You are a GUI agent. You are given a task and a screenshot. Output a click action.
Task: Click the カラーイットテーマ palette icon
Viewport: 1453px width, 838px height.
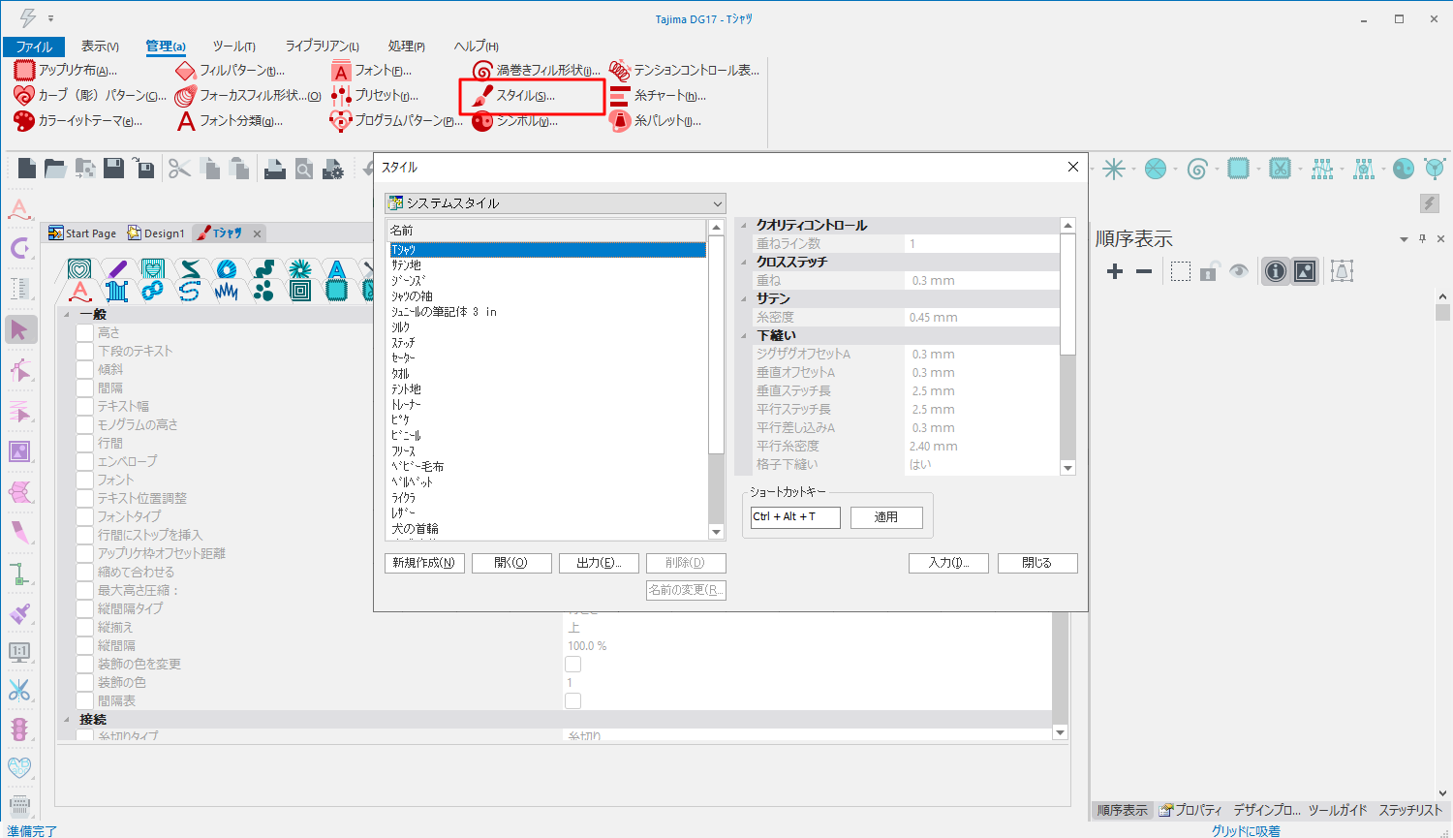24,121
